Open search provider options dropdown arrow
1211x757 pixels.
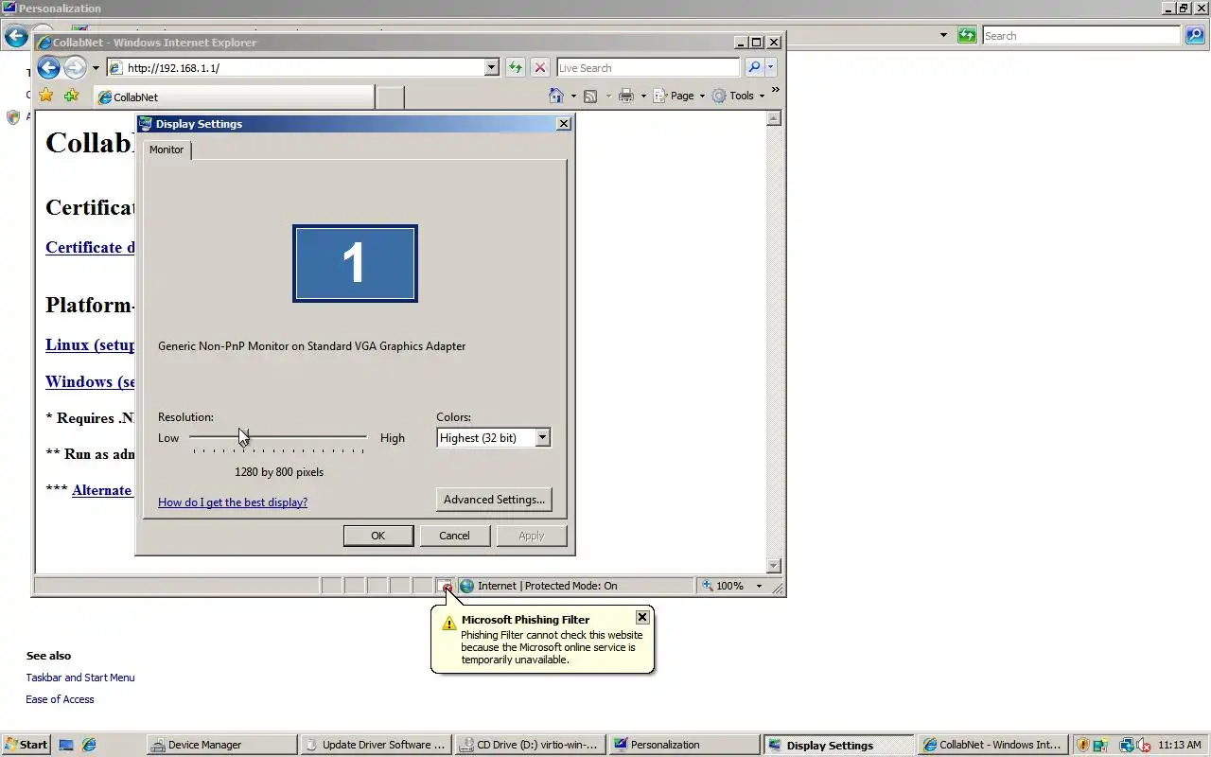pyautogui.click(x=771, y=68)
